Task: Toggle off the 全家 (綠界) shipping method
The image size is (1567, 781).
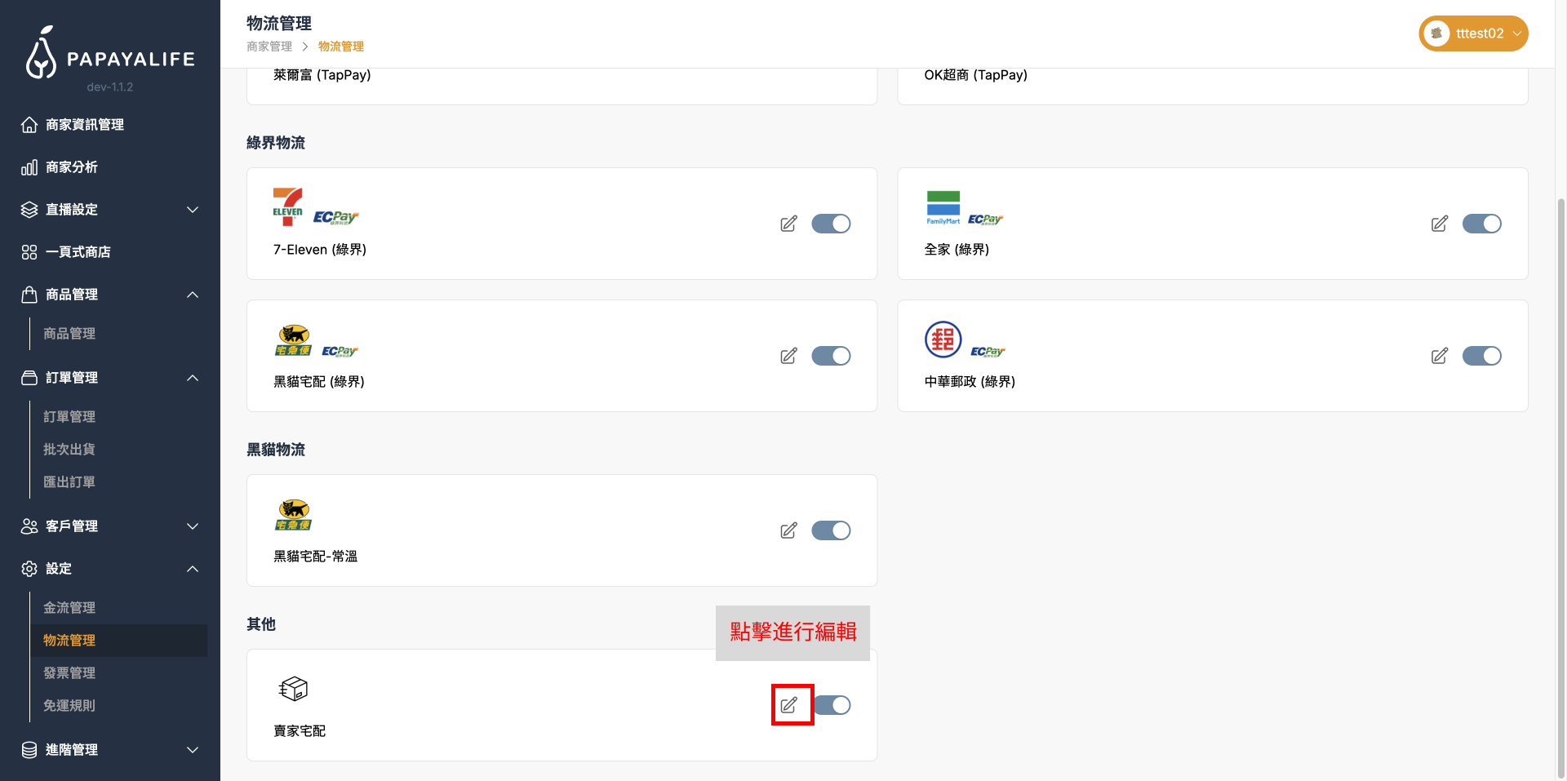Action: pos(1482,223)
